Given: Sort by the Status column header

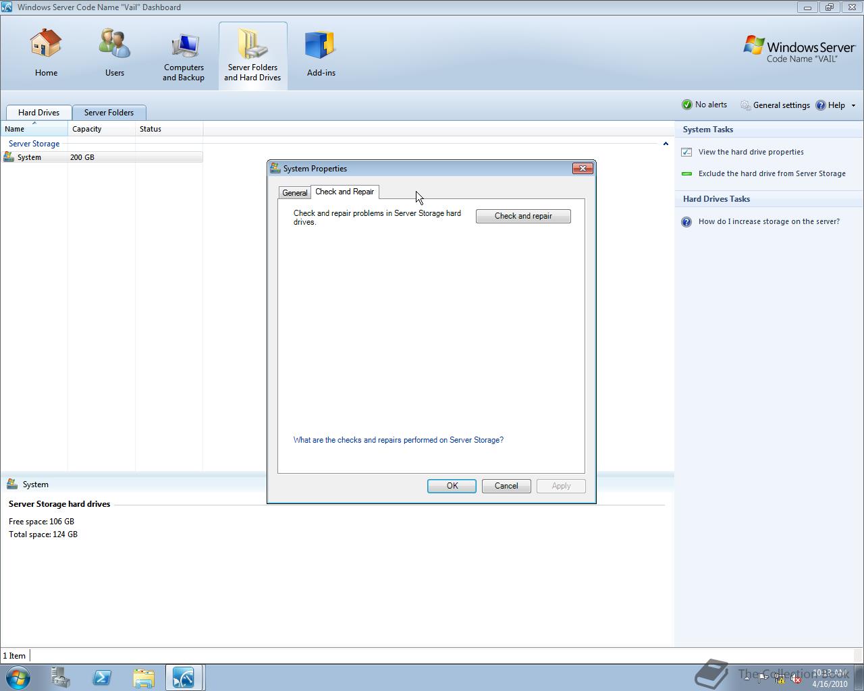Looking at the screenshot, I should (169, 129).
